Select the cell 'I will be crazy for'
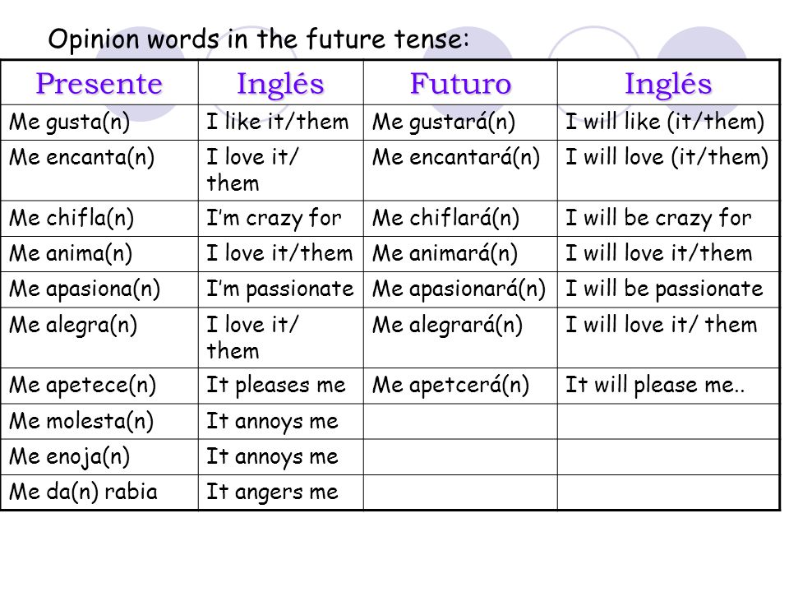 668,219
